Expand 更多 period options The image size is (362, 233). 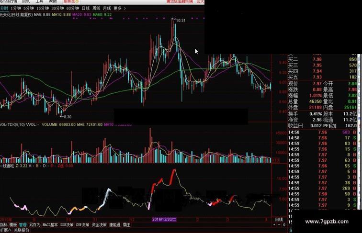click(119, 9)
